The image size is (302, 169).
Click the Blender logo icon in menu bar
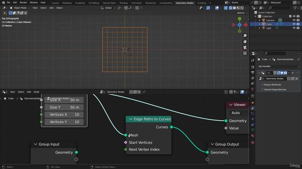[3, 3]
